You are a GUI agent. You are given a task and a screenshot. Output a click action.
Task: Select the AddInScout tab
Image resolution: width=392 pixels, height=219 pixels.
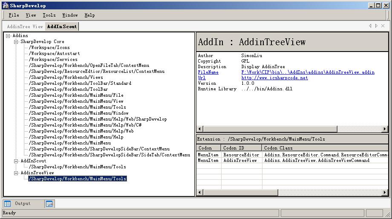click(x=62, y=26)
